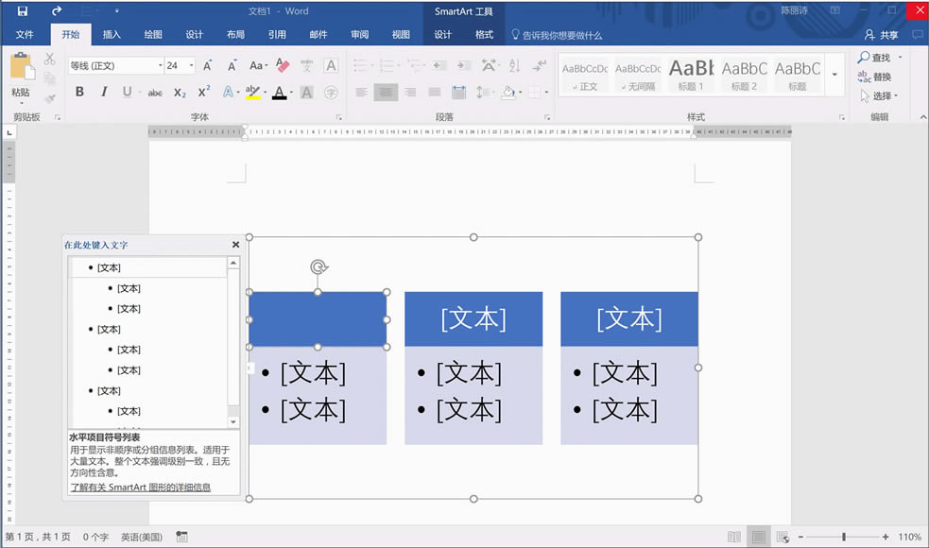The width and height of the screenshot is (929, 548).
Task: Switch to the References tab
Action: [x=277, y=35]
